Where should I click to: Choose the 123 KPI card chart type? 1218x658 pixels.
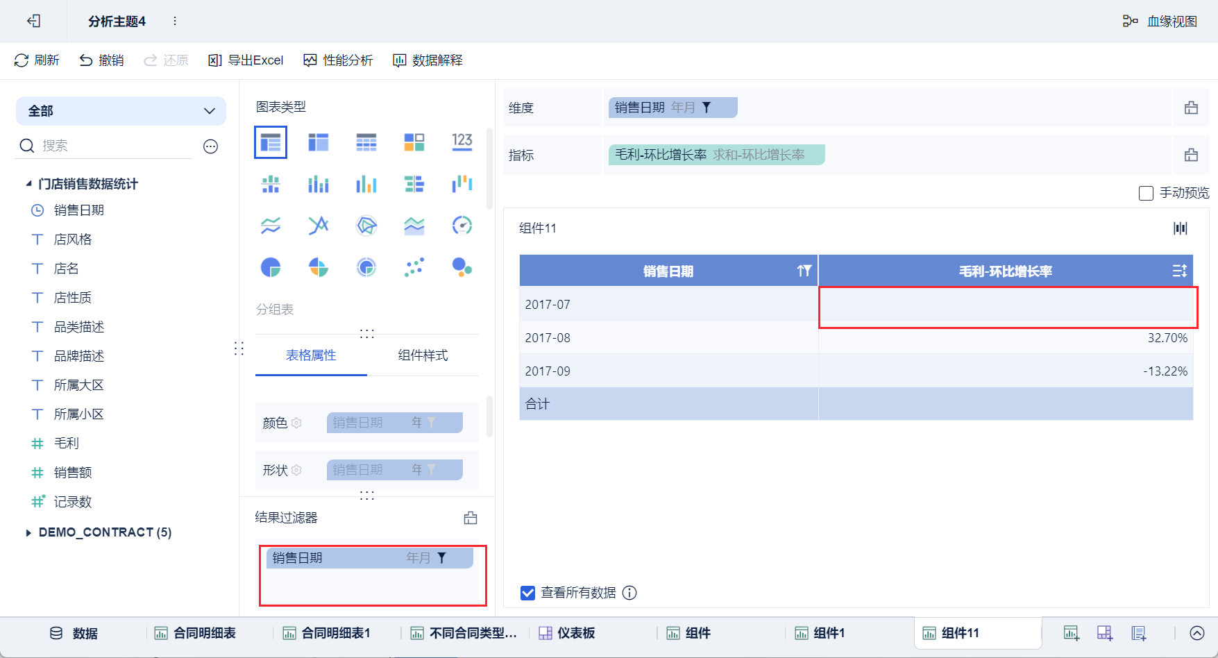(462, 142)
